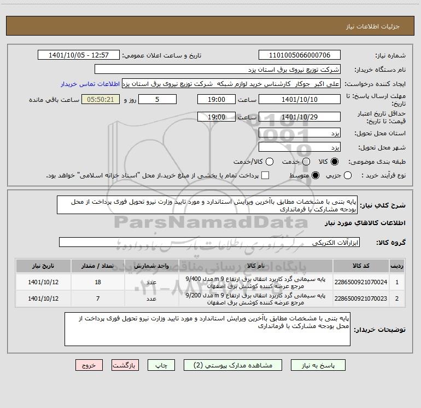Tick the اسناد خزانه اسلامی payment checkbox
421x408 pixels.
pos(265,175)
